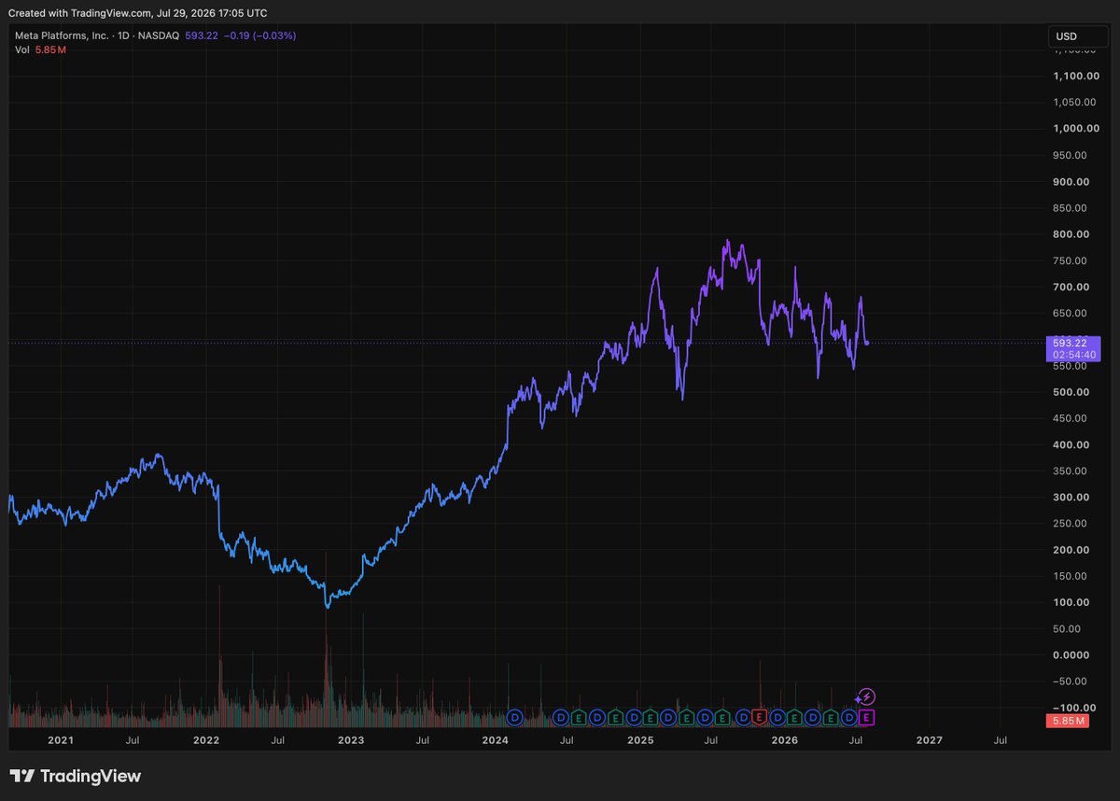Click the 2025 label on time axis
The image size is (1120, 801).
coord(640,740)
